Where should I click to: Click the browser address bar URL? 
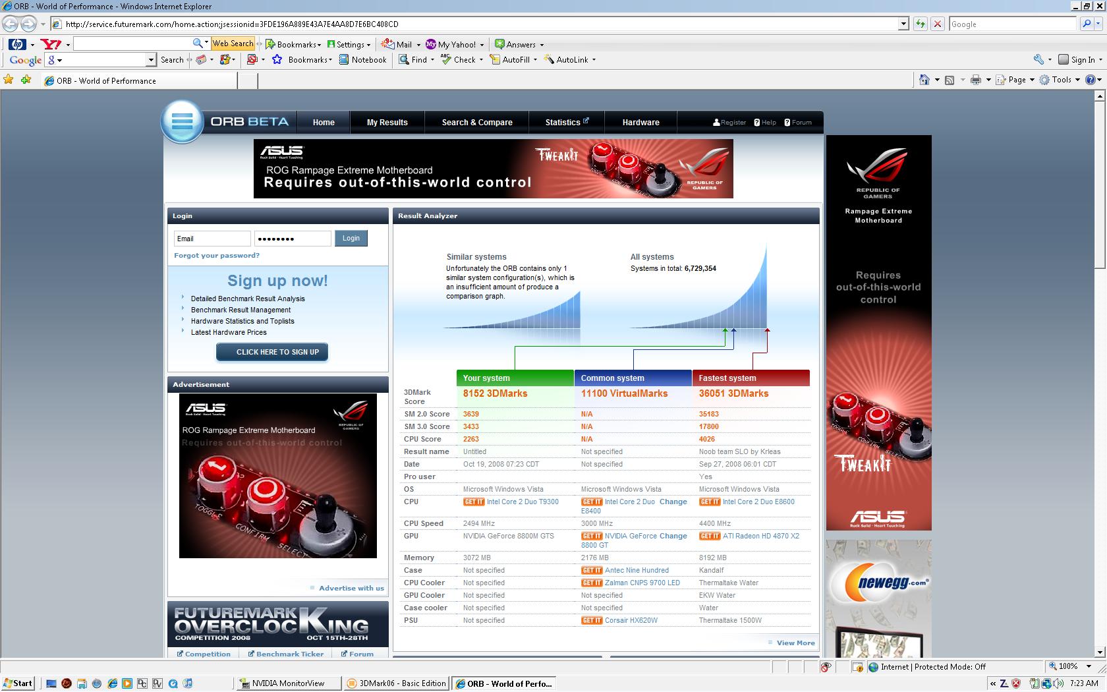click(474, 24)
